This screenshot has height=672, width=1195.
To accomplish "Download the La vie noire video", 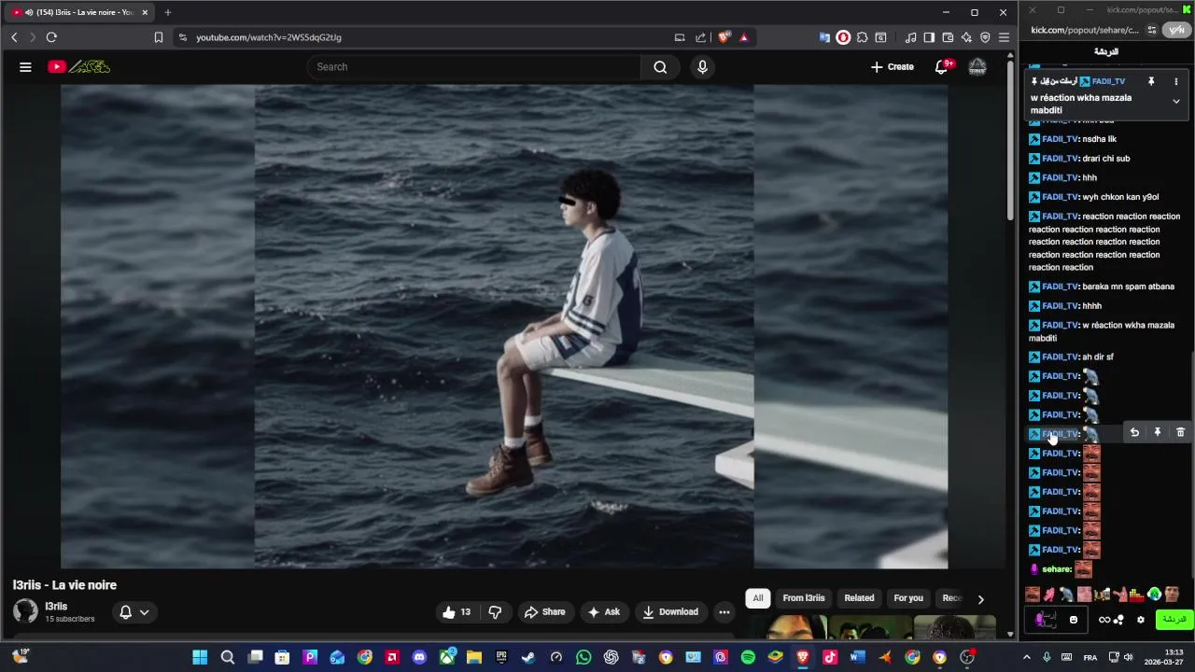I will tap(670, 612).
